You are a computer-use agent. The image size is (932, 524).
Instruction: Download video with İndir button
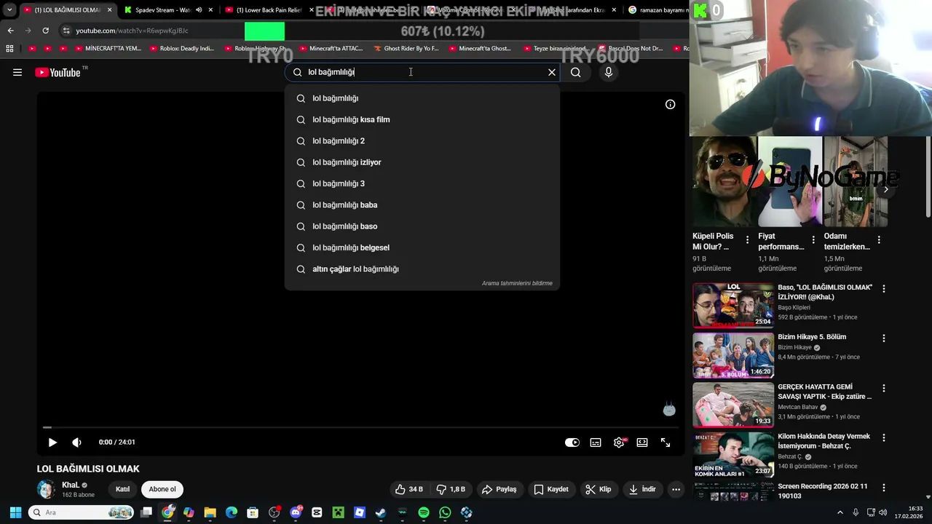pos(643,489)
